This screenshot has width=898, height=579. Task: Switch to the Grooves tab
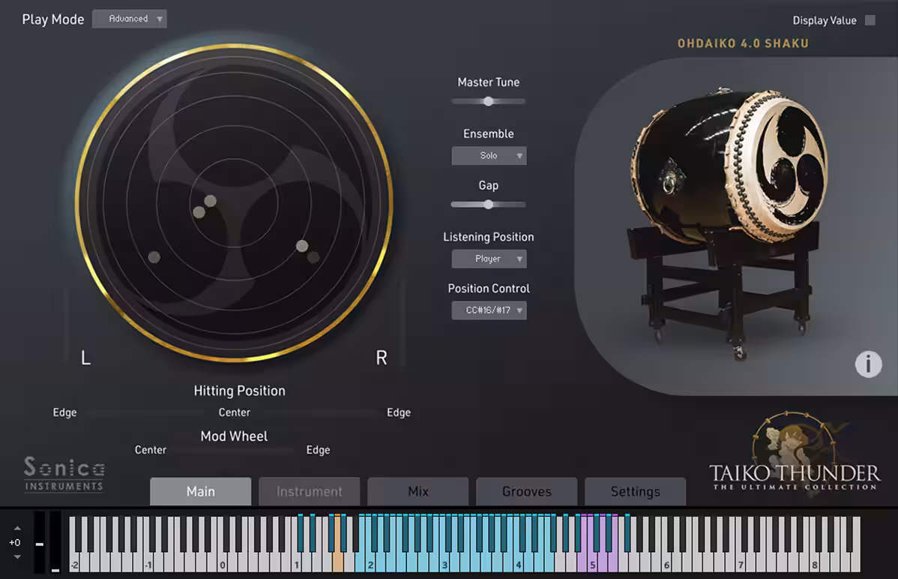527,491
